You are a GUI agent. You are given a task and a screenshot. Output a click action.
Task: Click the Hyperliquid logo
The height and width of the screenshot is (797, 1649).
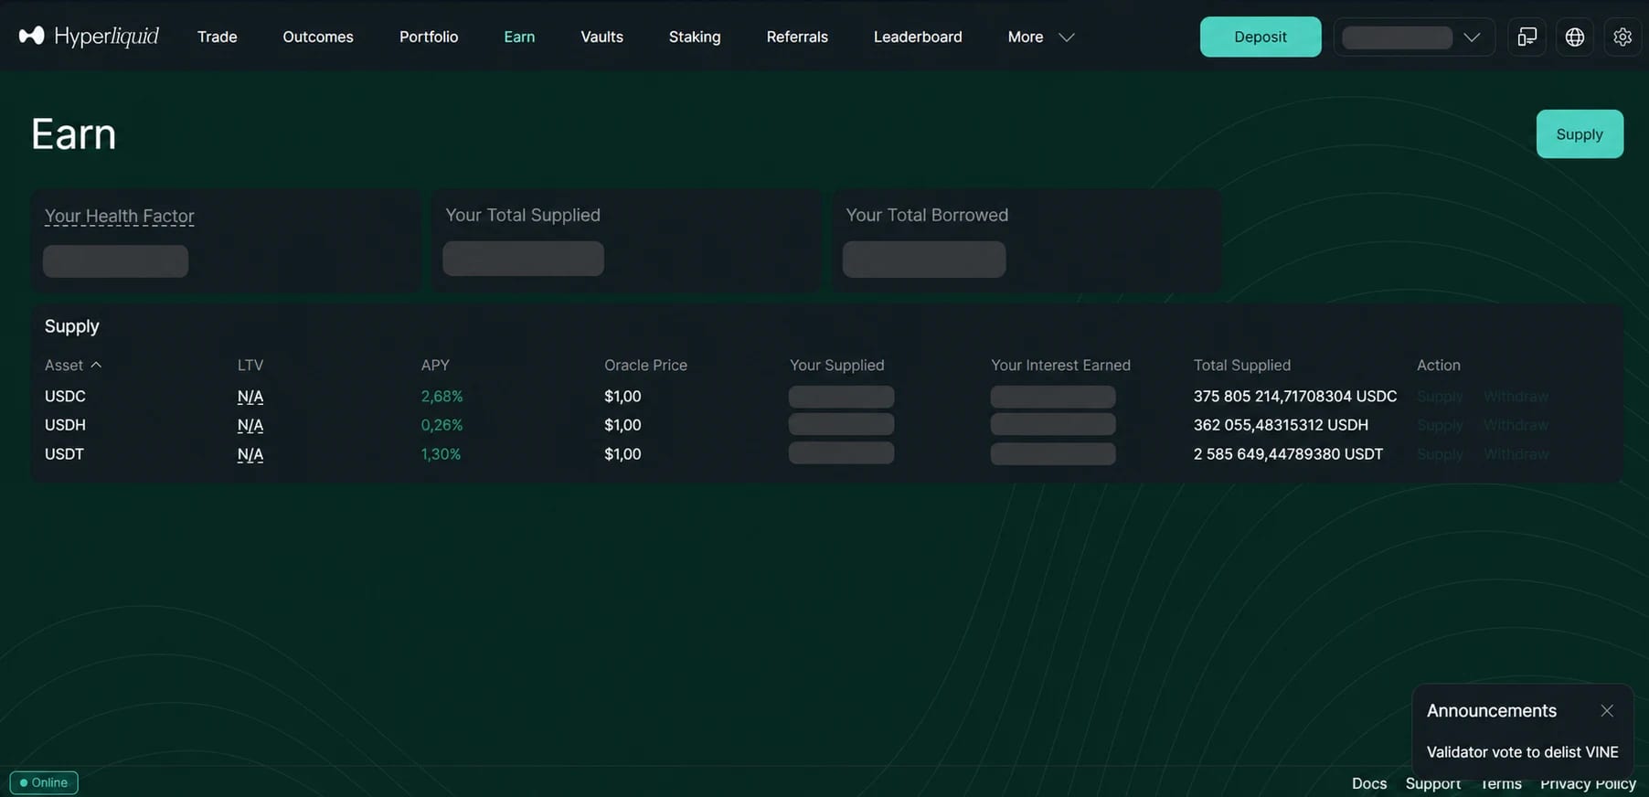89,37
